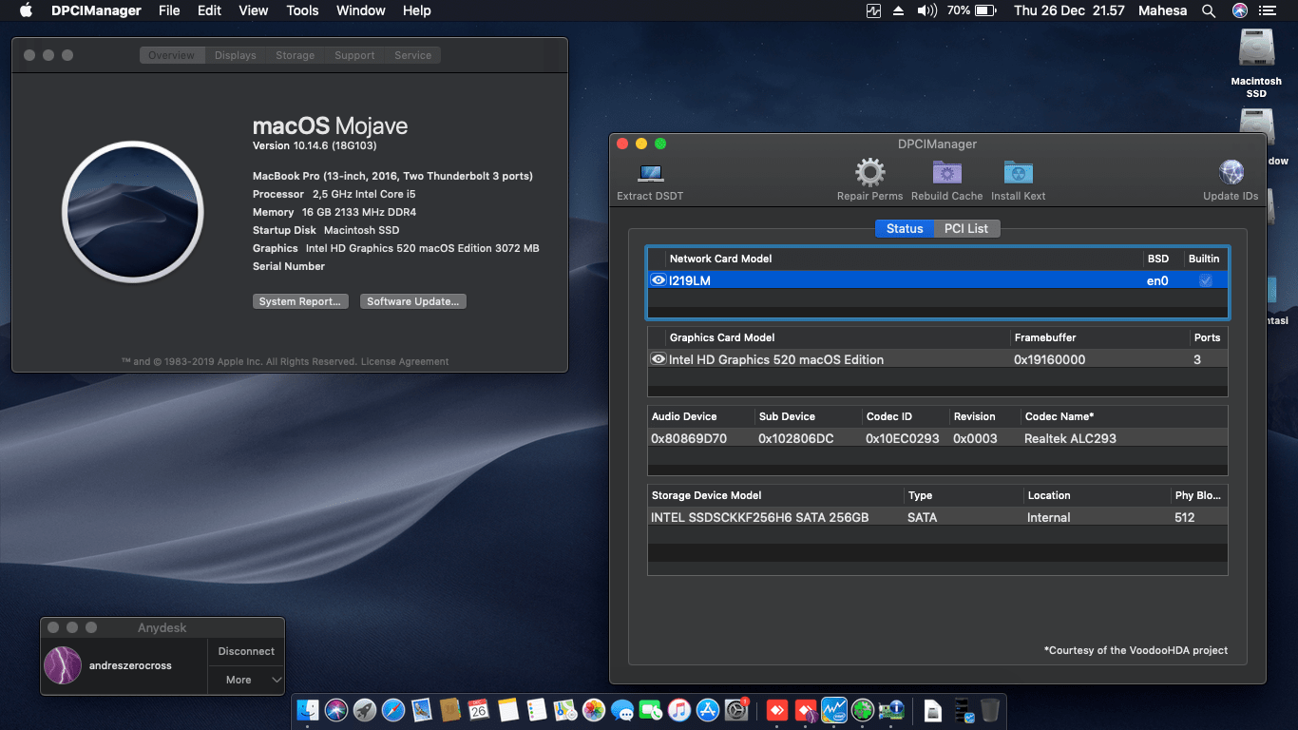
Task: Launch Safari from the dock
Action: (x=392, y=709)
